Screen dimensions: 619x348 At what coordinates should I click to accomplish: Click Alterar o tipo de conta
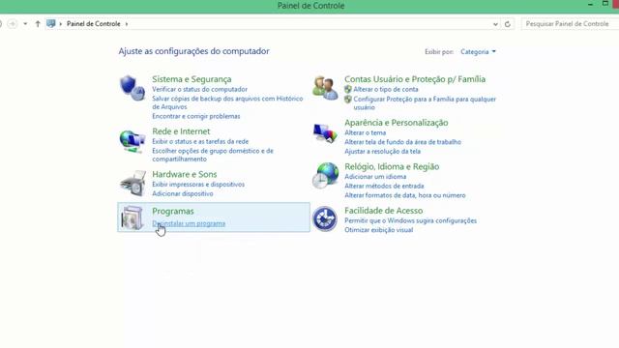[386, 90]
